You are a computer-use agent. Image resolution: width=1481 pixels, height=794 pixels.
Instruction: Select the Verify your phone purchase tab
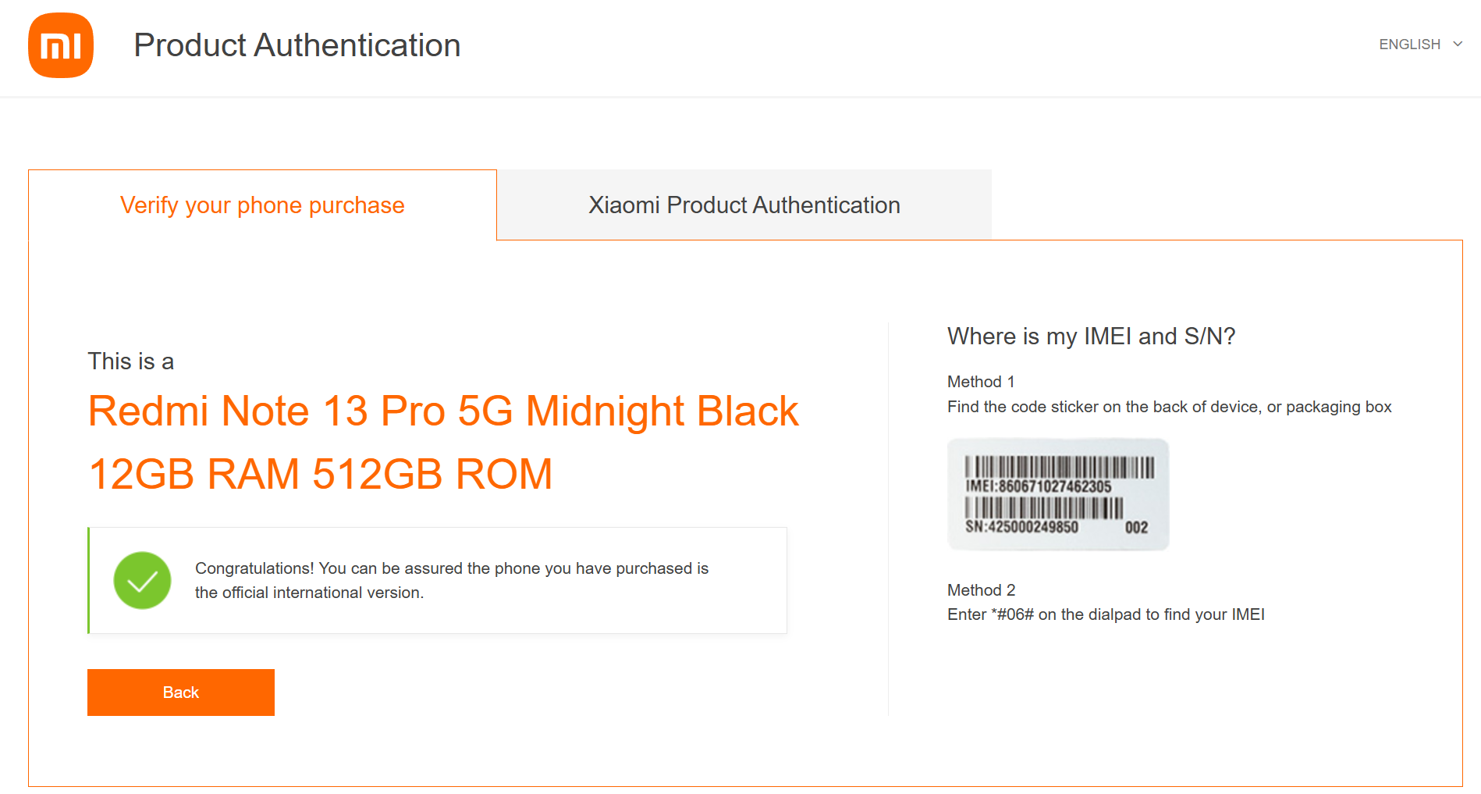click(262, 205)
